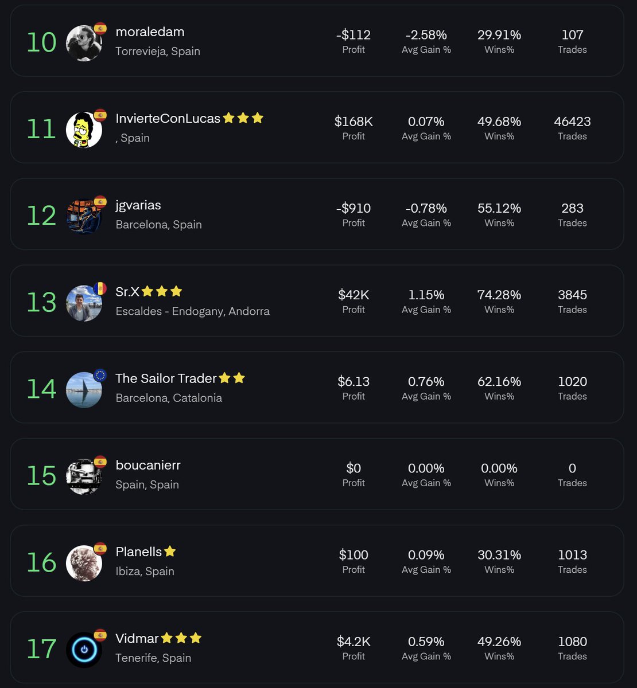Click the single star beside Planells

point(170,552)
